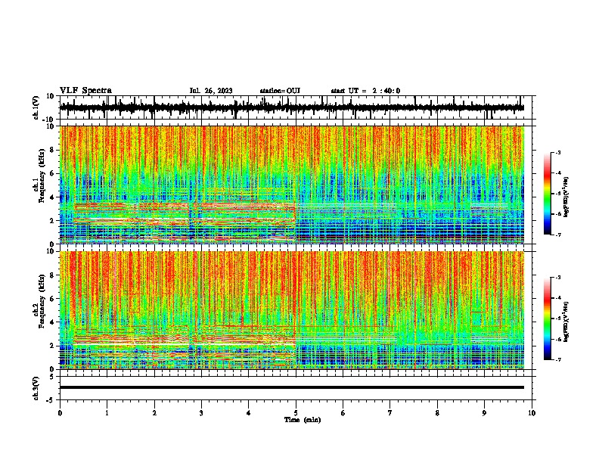This screenshot has height=463, width=599.
Task: Click the '4' kHz tick of ch.1 spectrogram
Action: 52,197
